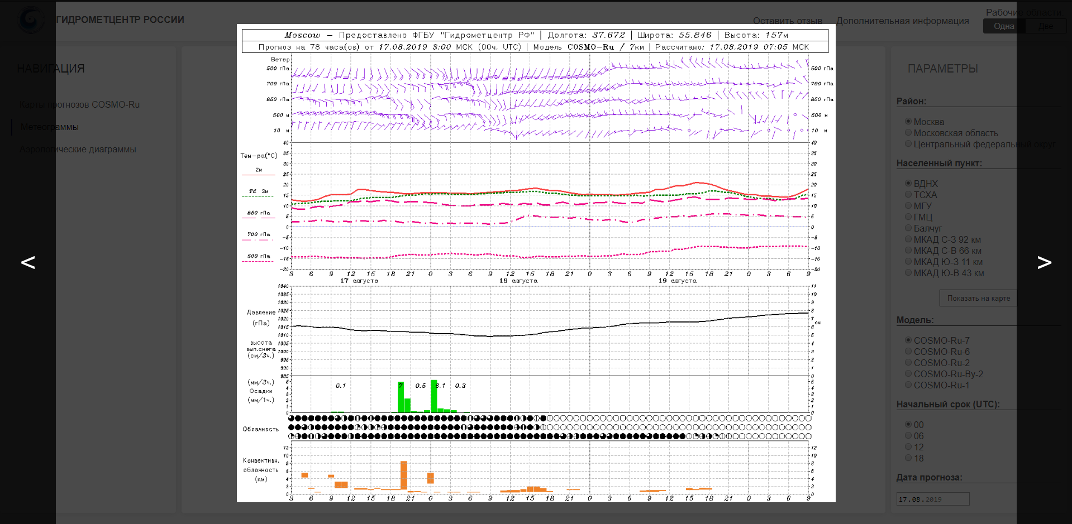Select the МГУ location
The image size is (1072, 524).
[x=908, y=205]
